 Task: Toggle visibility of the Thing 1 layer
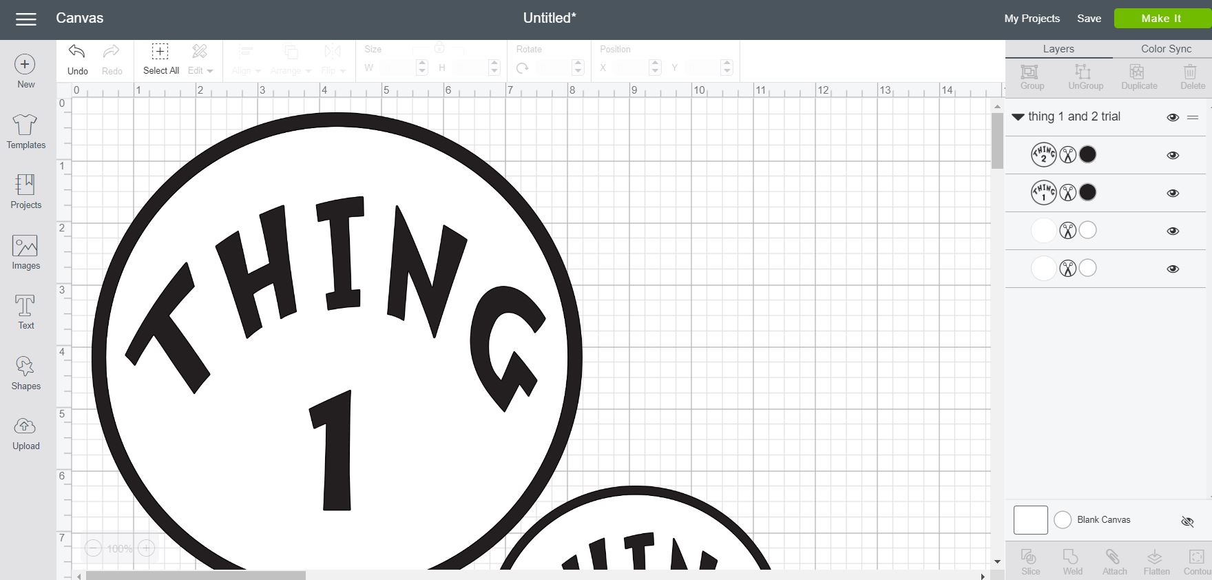click(x=1173, y=193)
